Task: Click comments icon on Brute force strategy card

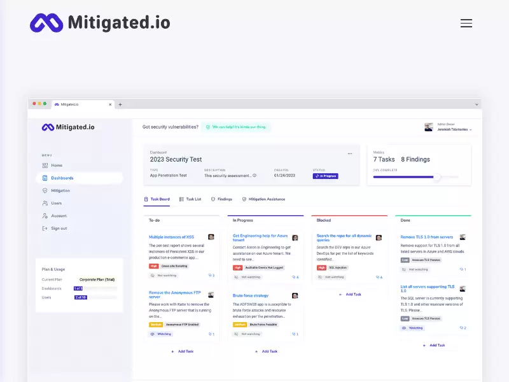Action: click(x=295, y=334)
